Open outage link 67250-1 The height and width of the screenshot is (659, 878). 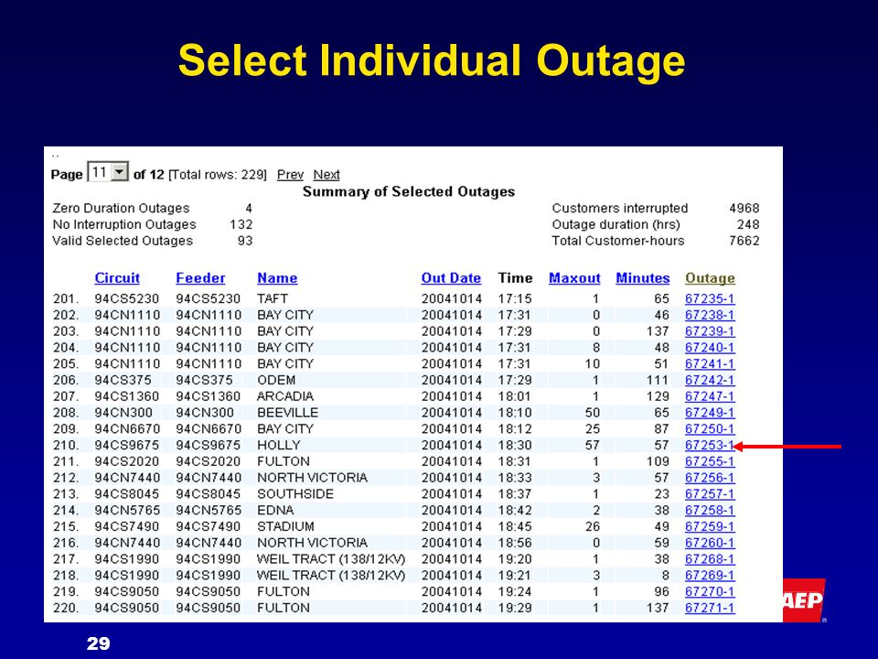(710, 428)
